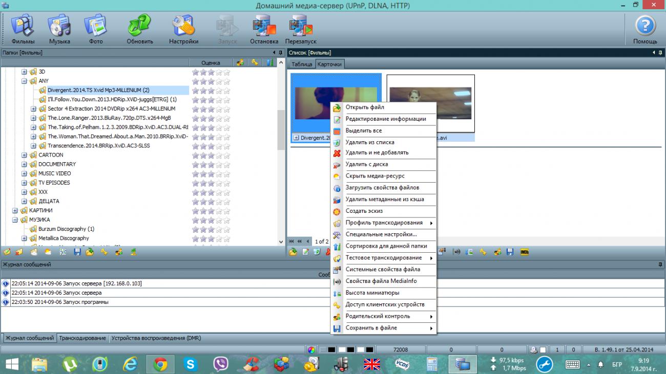Open the Фильмы (Movies) section
This screenshot has height=374, width=666.
click(x=23, y=29)
